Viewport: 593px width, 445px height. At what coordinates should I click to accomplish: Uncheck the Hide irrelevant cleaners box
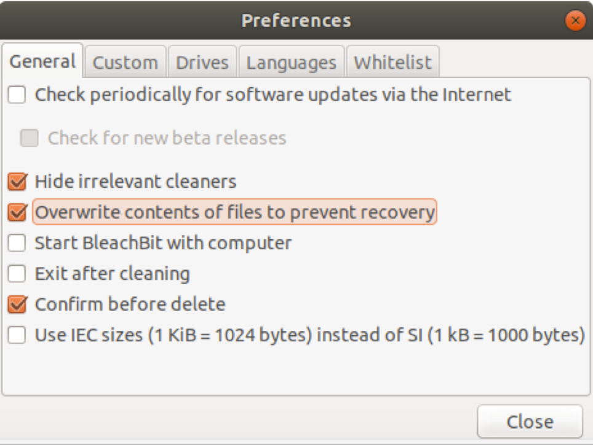click(17, 182)
